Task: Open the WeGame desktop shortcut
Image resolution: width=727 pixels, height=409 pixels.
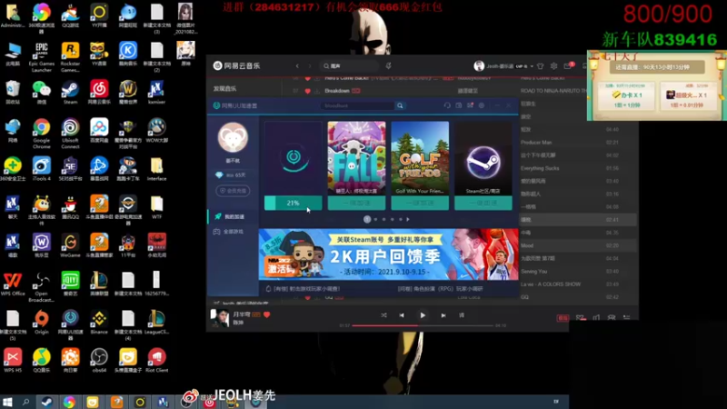Action: 70,245
